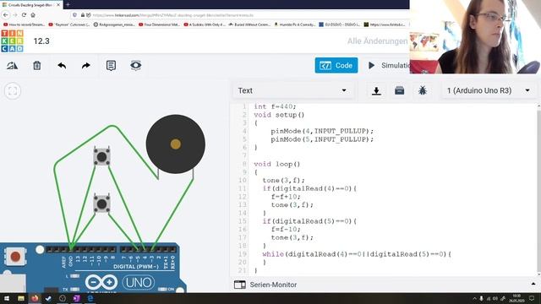
Task: Open the libraries box icon
Action: [x=399, y=90]
